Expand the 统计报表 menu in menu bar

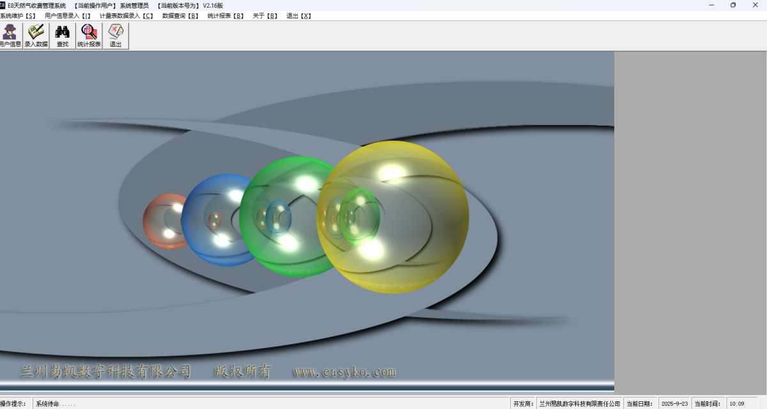pyautogui.click(x=226, y=16)
